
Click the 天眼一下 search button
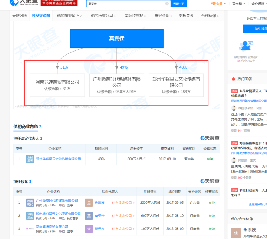[x=179, y=4]
